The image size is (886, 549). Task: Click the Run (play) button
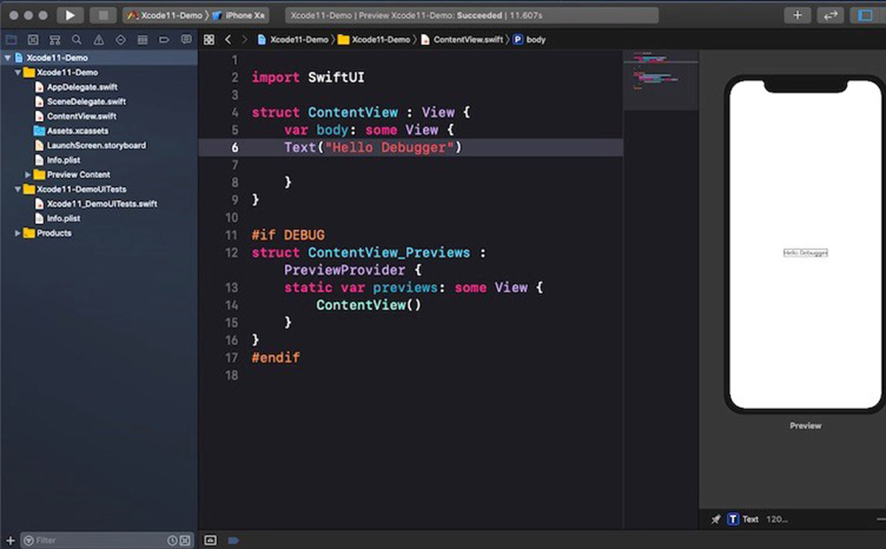[x=69, y=15]
